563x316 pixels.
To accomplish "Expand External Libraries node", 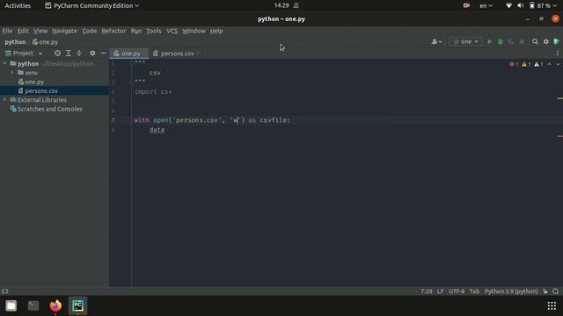I will (x=4, y=100).
